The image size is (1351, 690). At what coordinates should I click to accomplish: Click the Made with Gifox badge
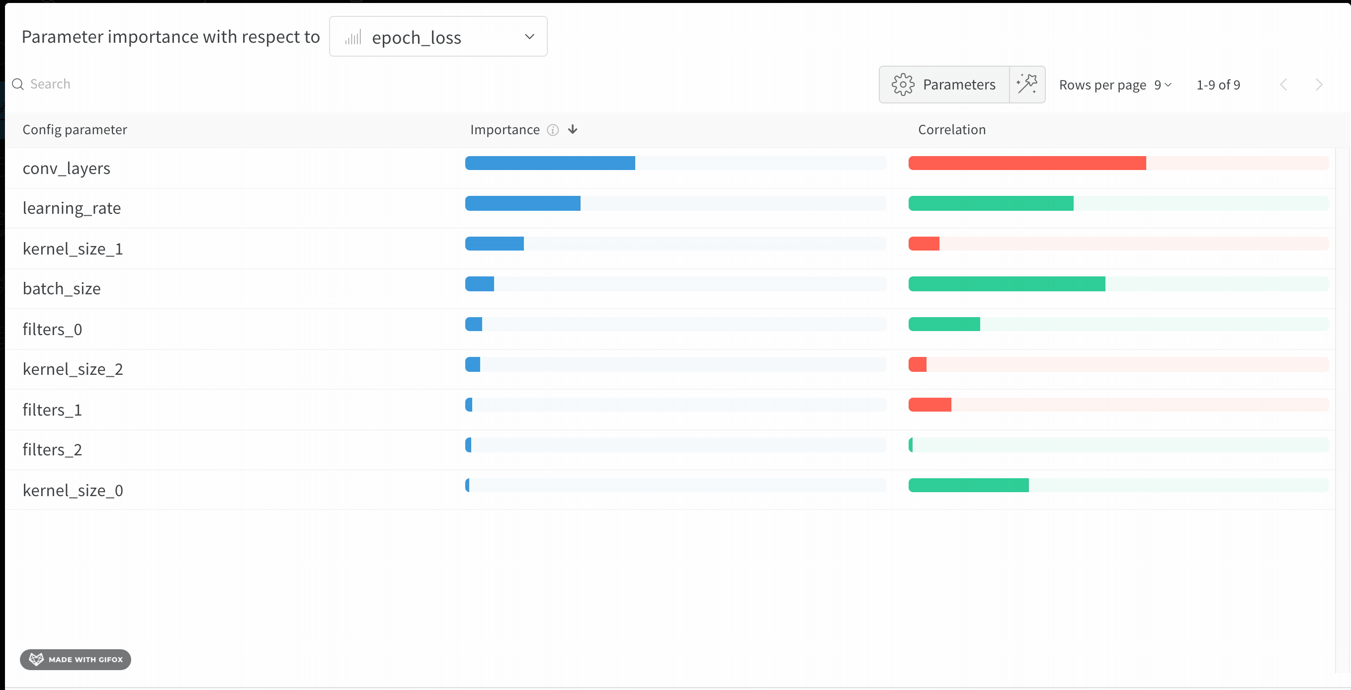76,659
